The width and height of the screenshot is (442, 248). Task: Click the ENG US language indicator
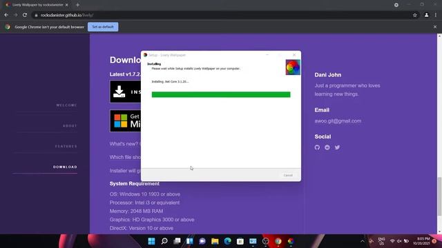(x=382, y=241)
